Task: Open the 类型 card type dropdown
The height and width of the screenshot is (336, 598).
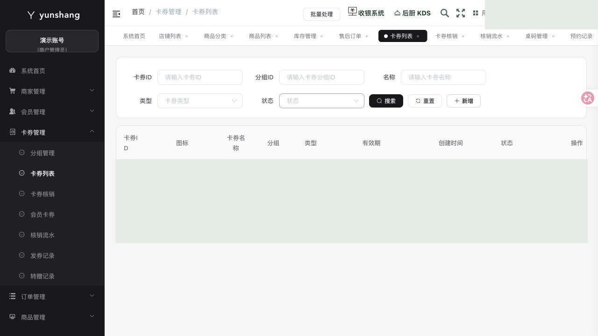Action: (200, 101)
